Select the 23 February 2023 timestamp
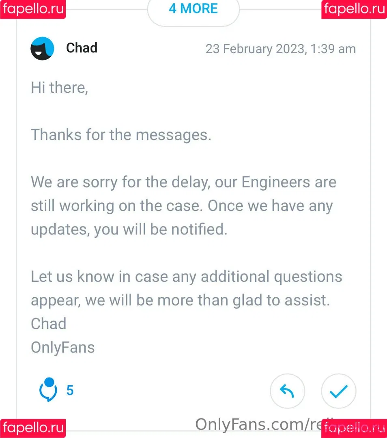 [281, 49]
